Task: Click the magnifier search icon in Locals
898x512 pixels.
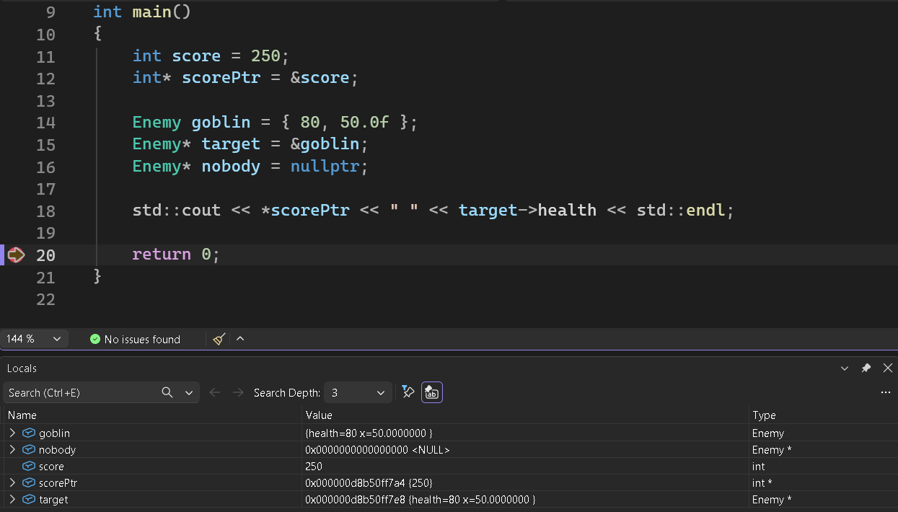Action: click(167, 392)
